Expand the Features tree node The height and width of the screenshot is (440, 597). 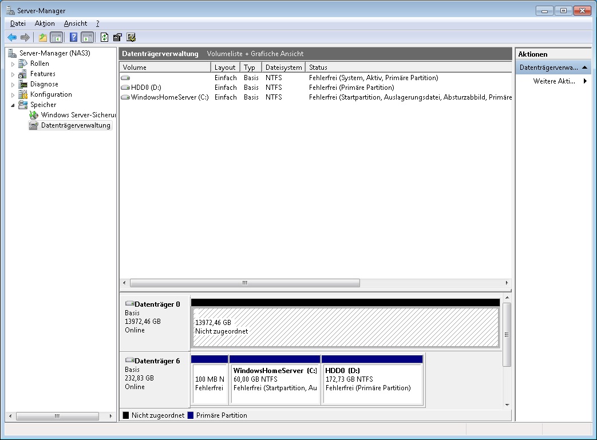click(x=13, y=74)
